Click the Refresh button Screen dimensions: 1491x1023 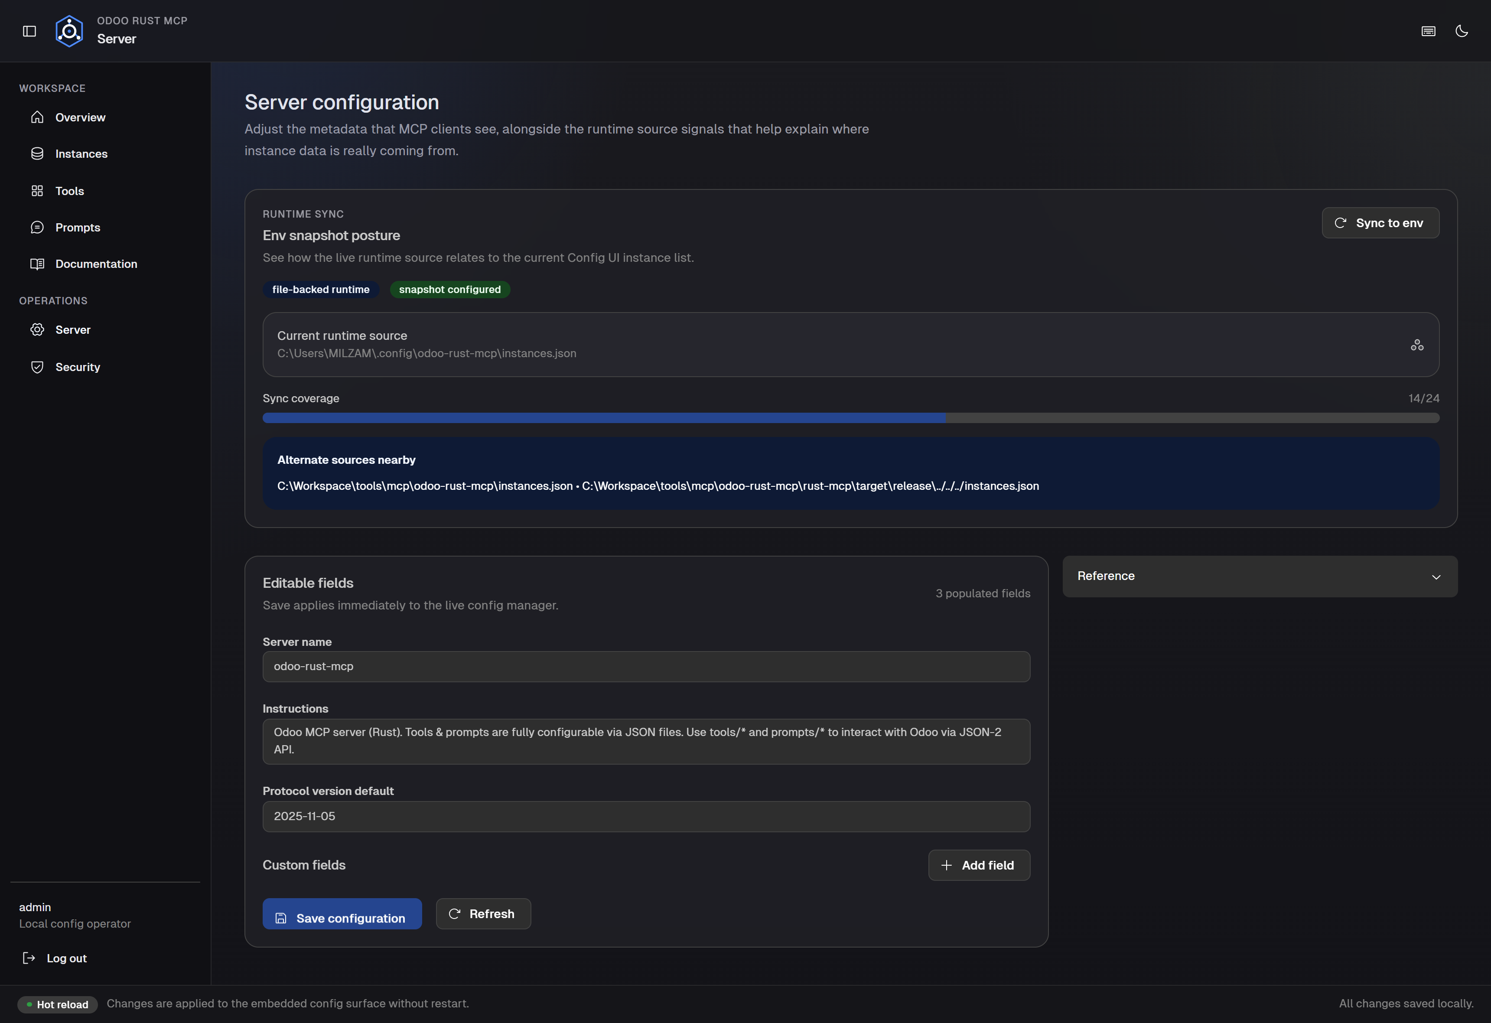[x=483, y=914]
